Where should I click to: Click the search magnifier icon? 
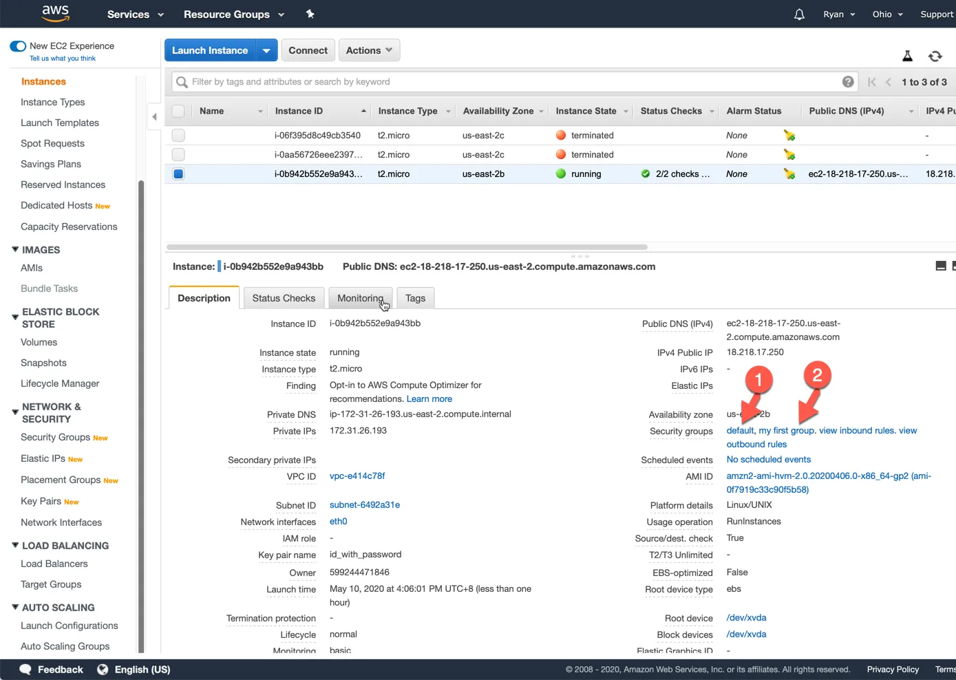(x=182, y=82)
